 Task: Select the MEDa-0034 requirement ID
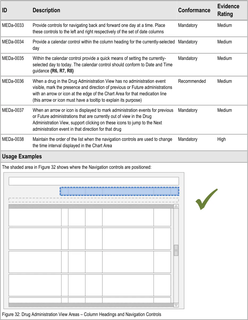coord(13,42)
